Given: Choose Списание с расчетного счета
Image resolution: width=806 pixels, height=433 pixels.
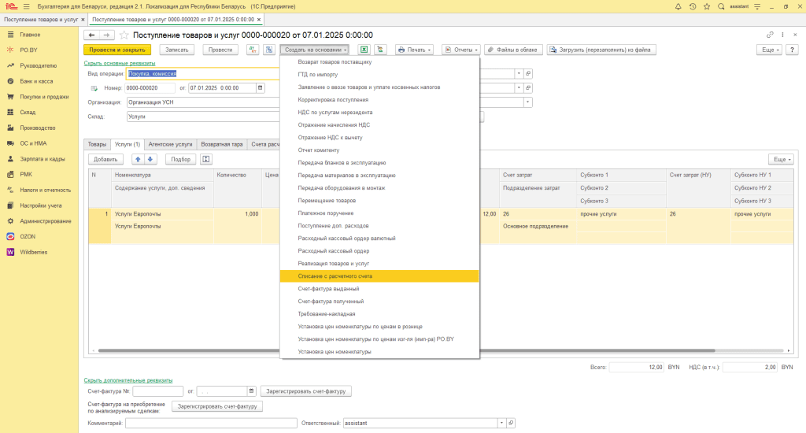Looking at the screenshot, I should click(379, 276).
